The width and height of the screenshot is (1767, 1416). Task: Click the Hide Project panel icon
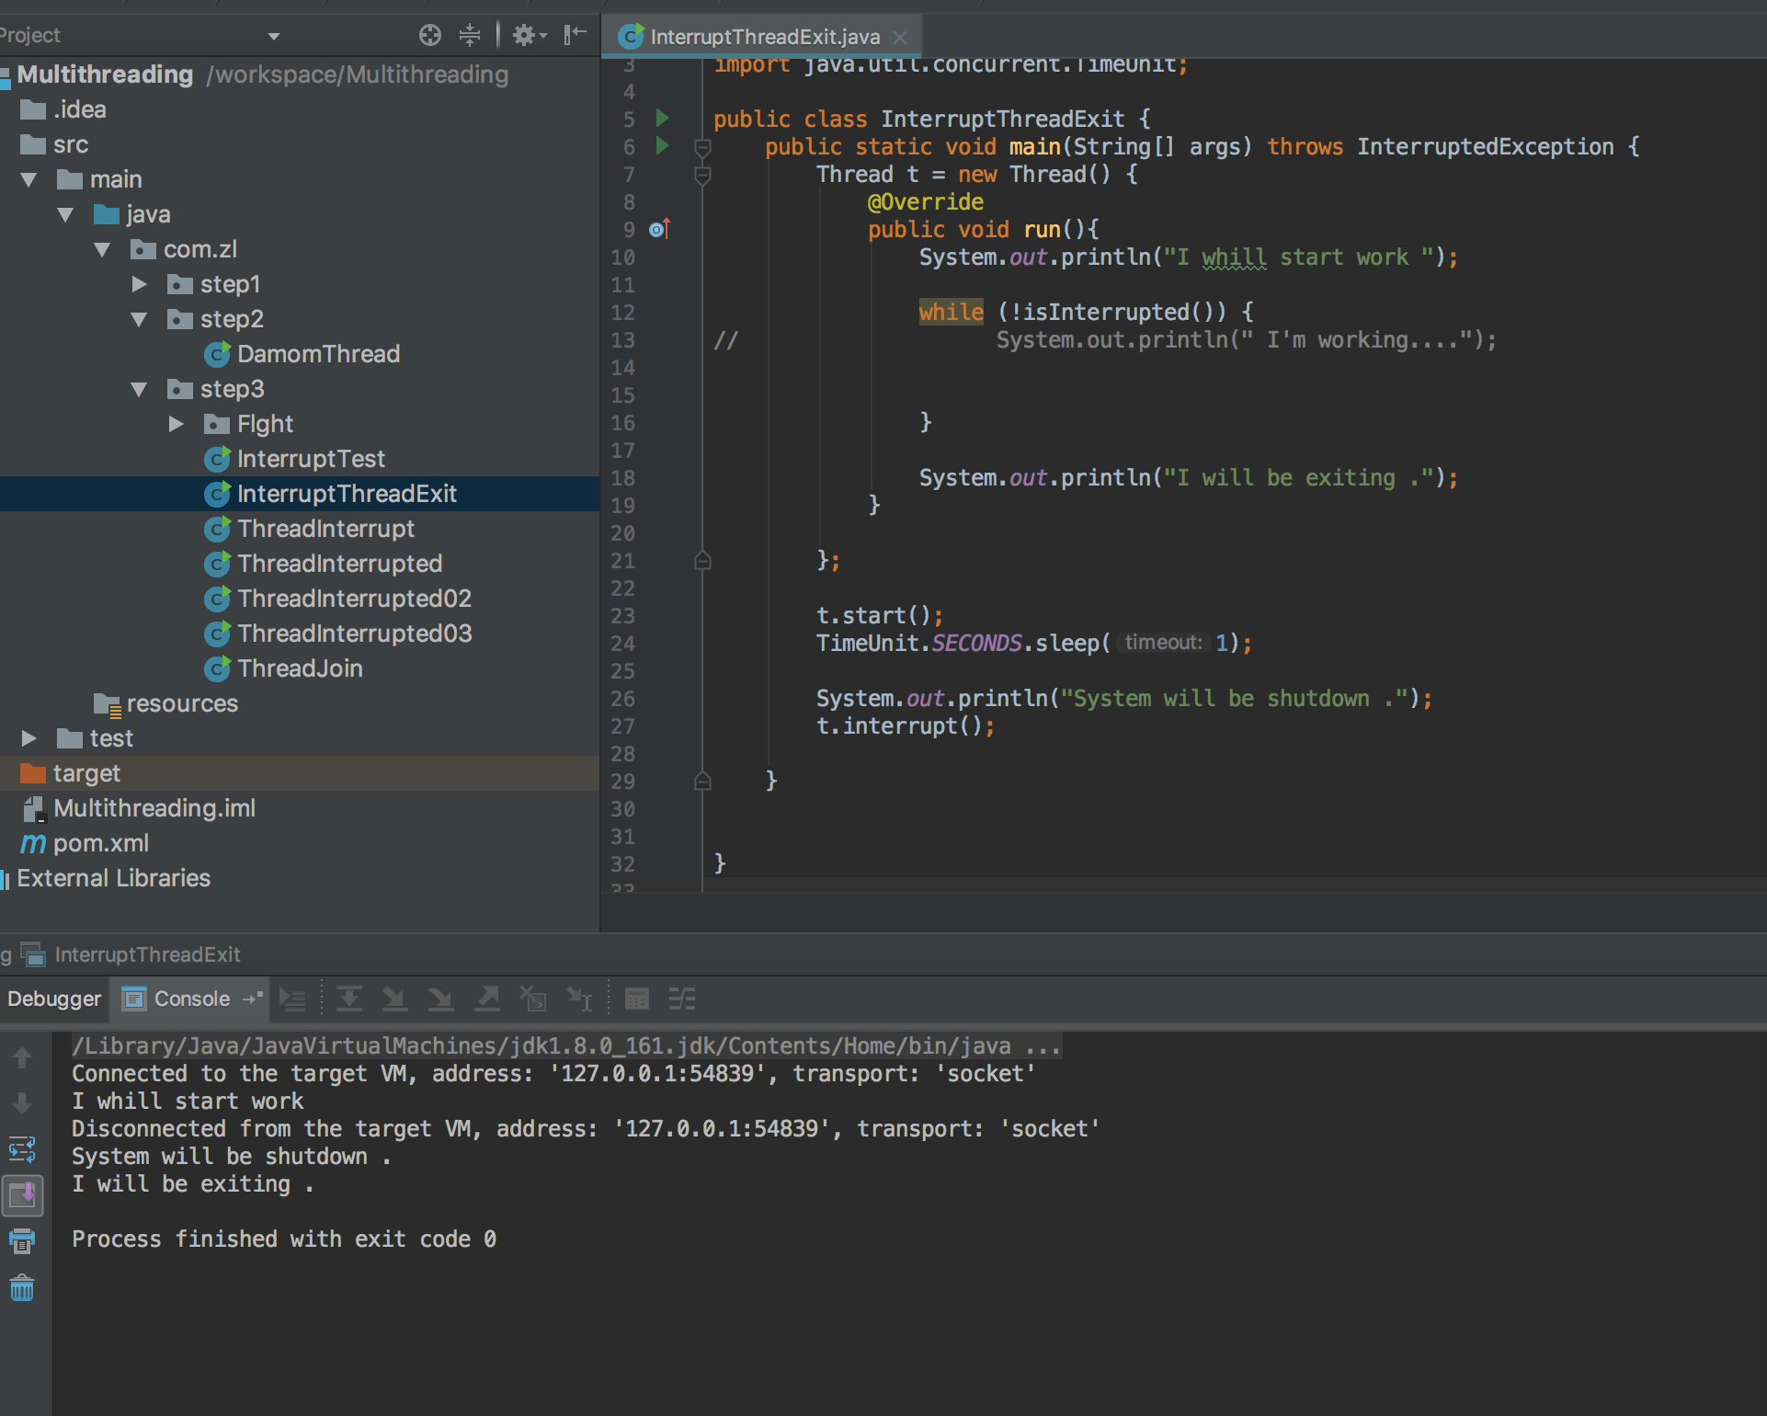[x=576, y=35]
